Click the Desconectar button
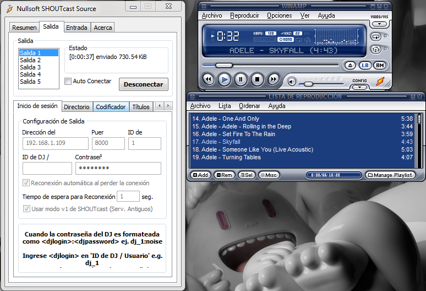This screenshot has width=426, height=291. tap(144, 84)
